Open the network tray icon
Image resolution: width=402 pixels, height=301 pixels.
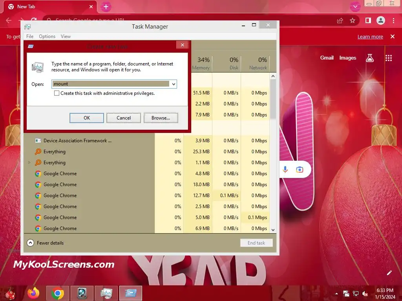coord(356,294)
